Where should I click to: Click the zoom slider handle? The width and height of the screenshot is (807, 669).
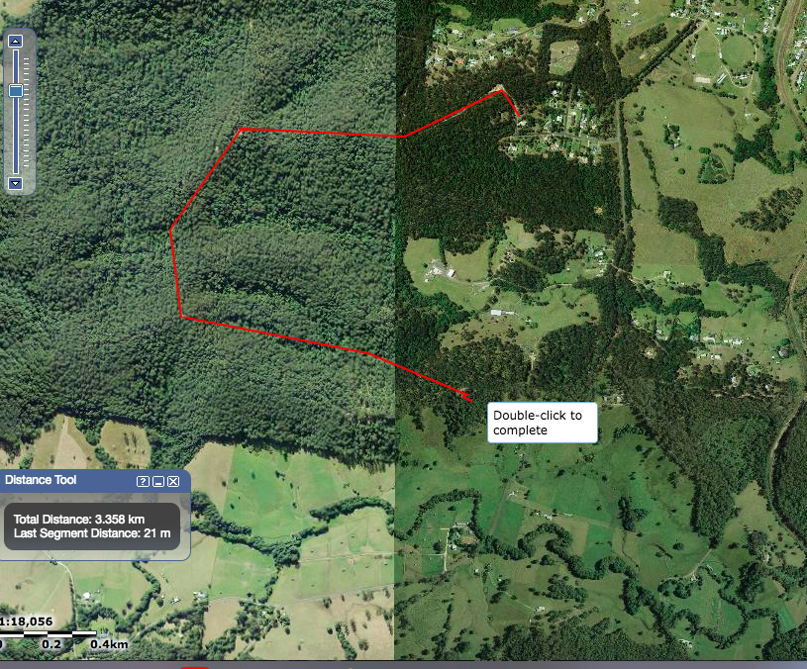(15, 90)
